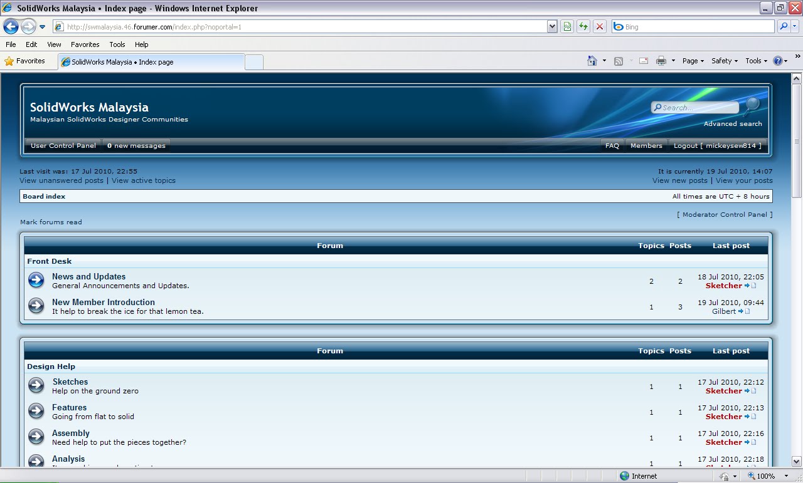The height and width of the screenshot is (483, 803).
Task: Click the News and Updates forum status icon
Action: click(36, 280)
